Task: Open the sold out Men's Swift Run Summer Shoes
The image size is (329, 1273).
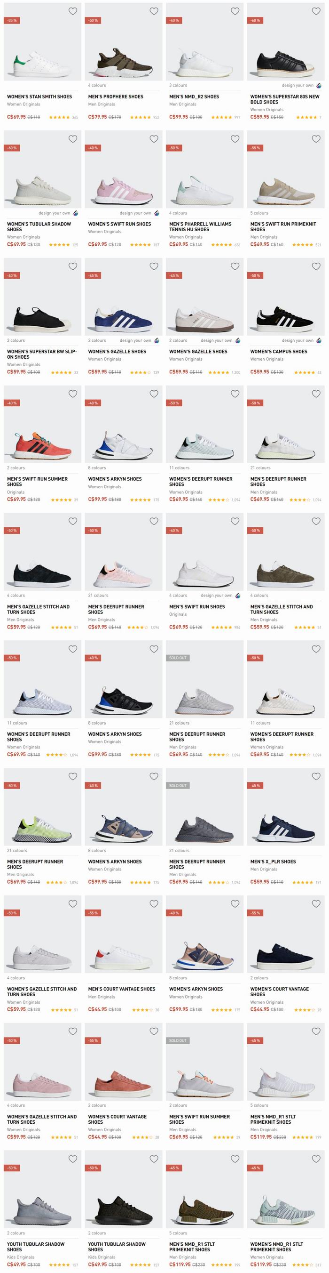Action: pyautogui.click(x=199, y=1120)
